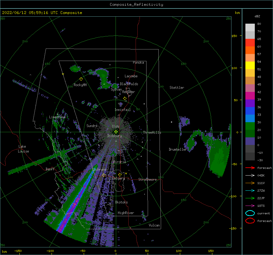Click the Calgary city label
Viewport: 273px width, 255px height.
pyautogui.click(x=118, y=178)
